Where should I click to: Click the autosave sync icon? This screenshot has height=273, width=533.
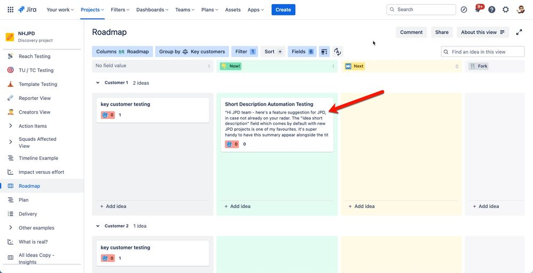337,52
